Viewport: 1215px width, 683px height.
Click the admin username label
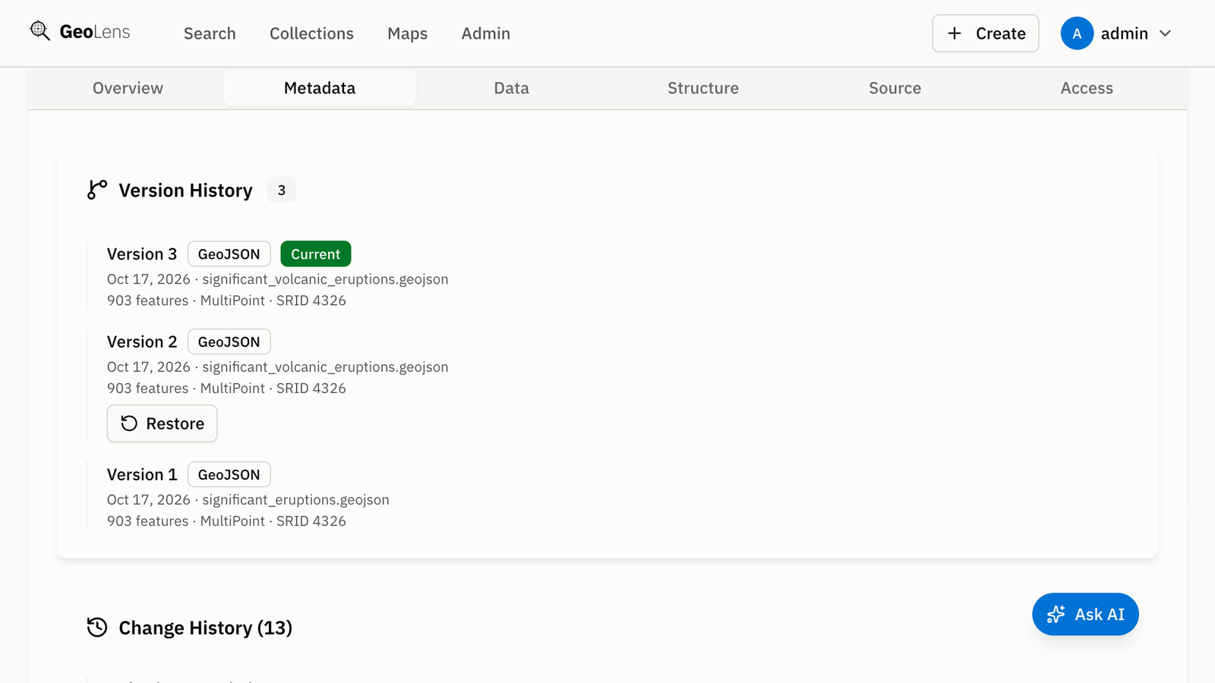[x=1125, y=33]
